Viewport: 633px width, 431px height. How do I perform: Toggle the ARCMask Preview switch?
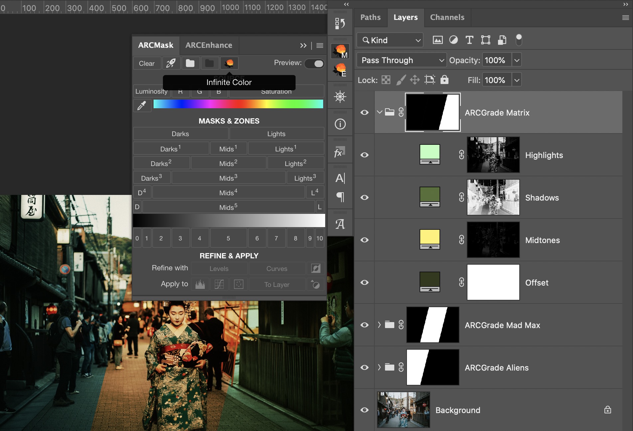pyautogui.click(x=314, y=63)
